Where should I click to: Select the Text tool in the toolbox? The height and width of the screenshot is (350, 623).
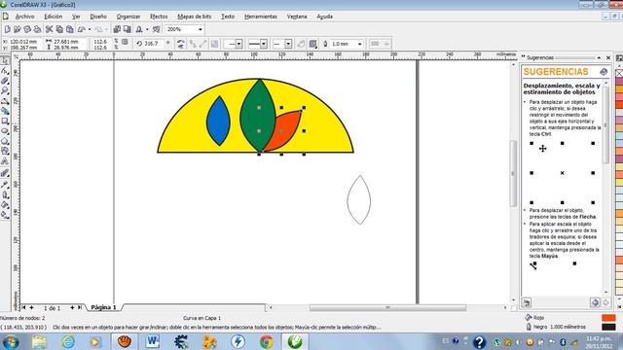point(5,161)
